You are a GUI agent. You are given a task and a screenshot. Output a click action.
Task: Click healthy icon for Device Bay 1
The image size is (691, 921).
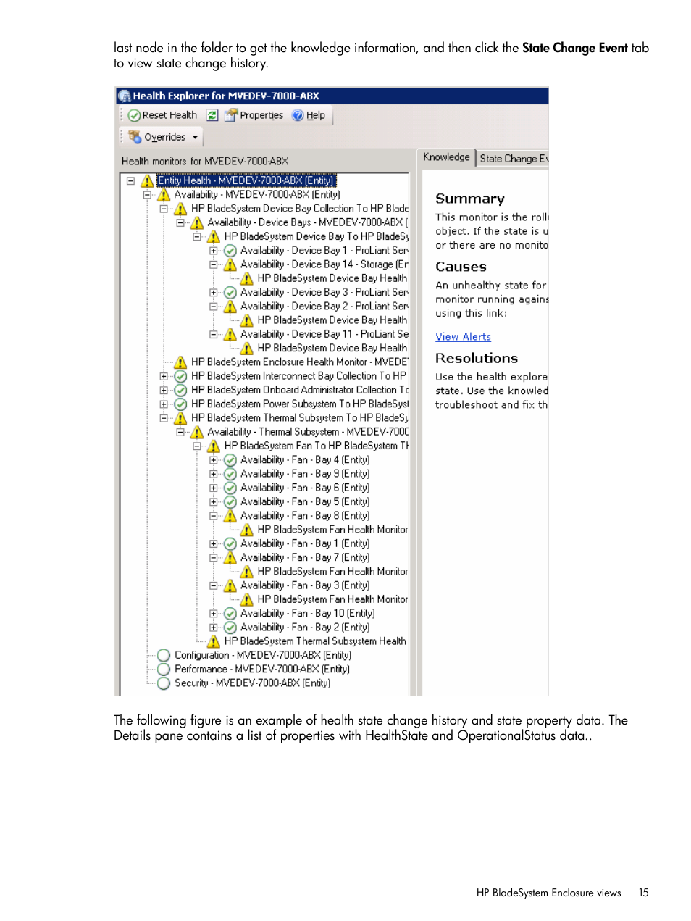(230, 251)
